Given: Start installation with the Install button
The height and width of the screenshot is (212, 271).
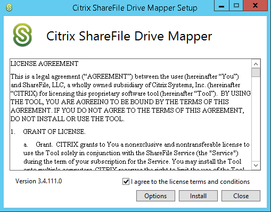Looking at the screenshot, I should coord(198,196).
